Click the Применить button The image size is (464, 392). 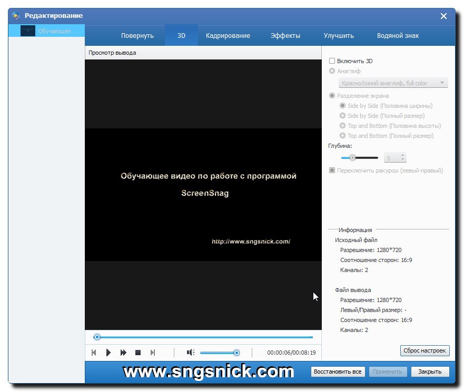coord(388,371)
